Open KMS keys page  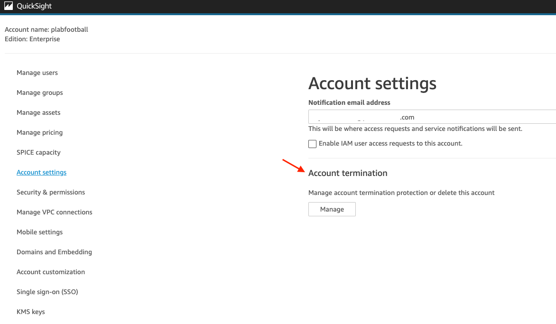31,312
